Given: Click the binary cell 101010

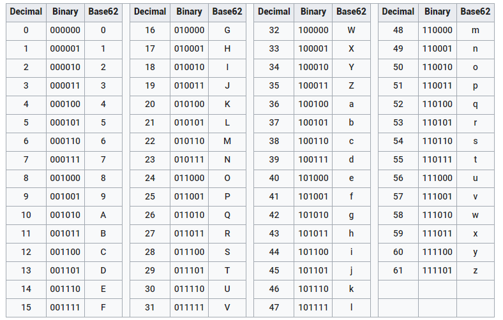Looking at the screenshot, I should click(313, 215).
